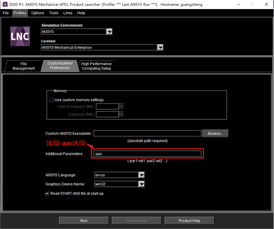
Task: Click the 'Simulation Environment:' label
Action: [x=62, y=25]
